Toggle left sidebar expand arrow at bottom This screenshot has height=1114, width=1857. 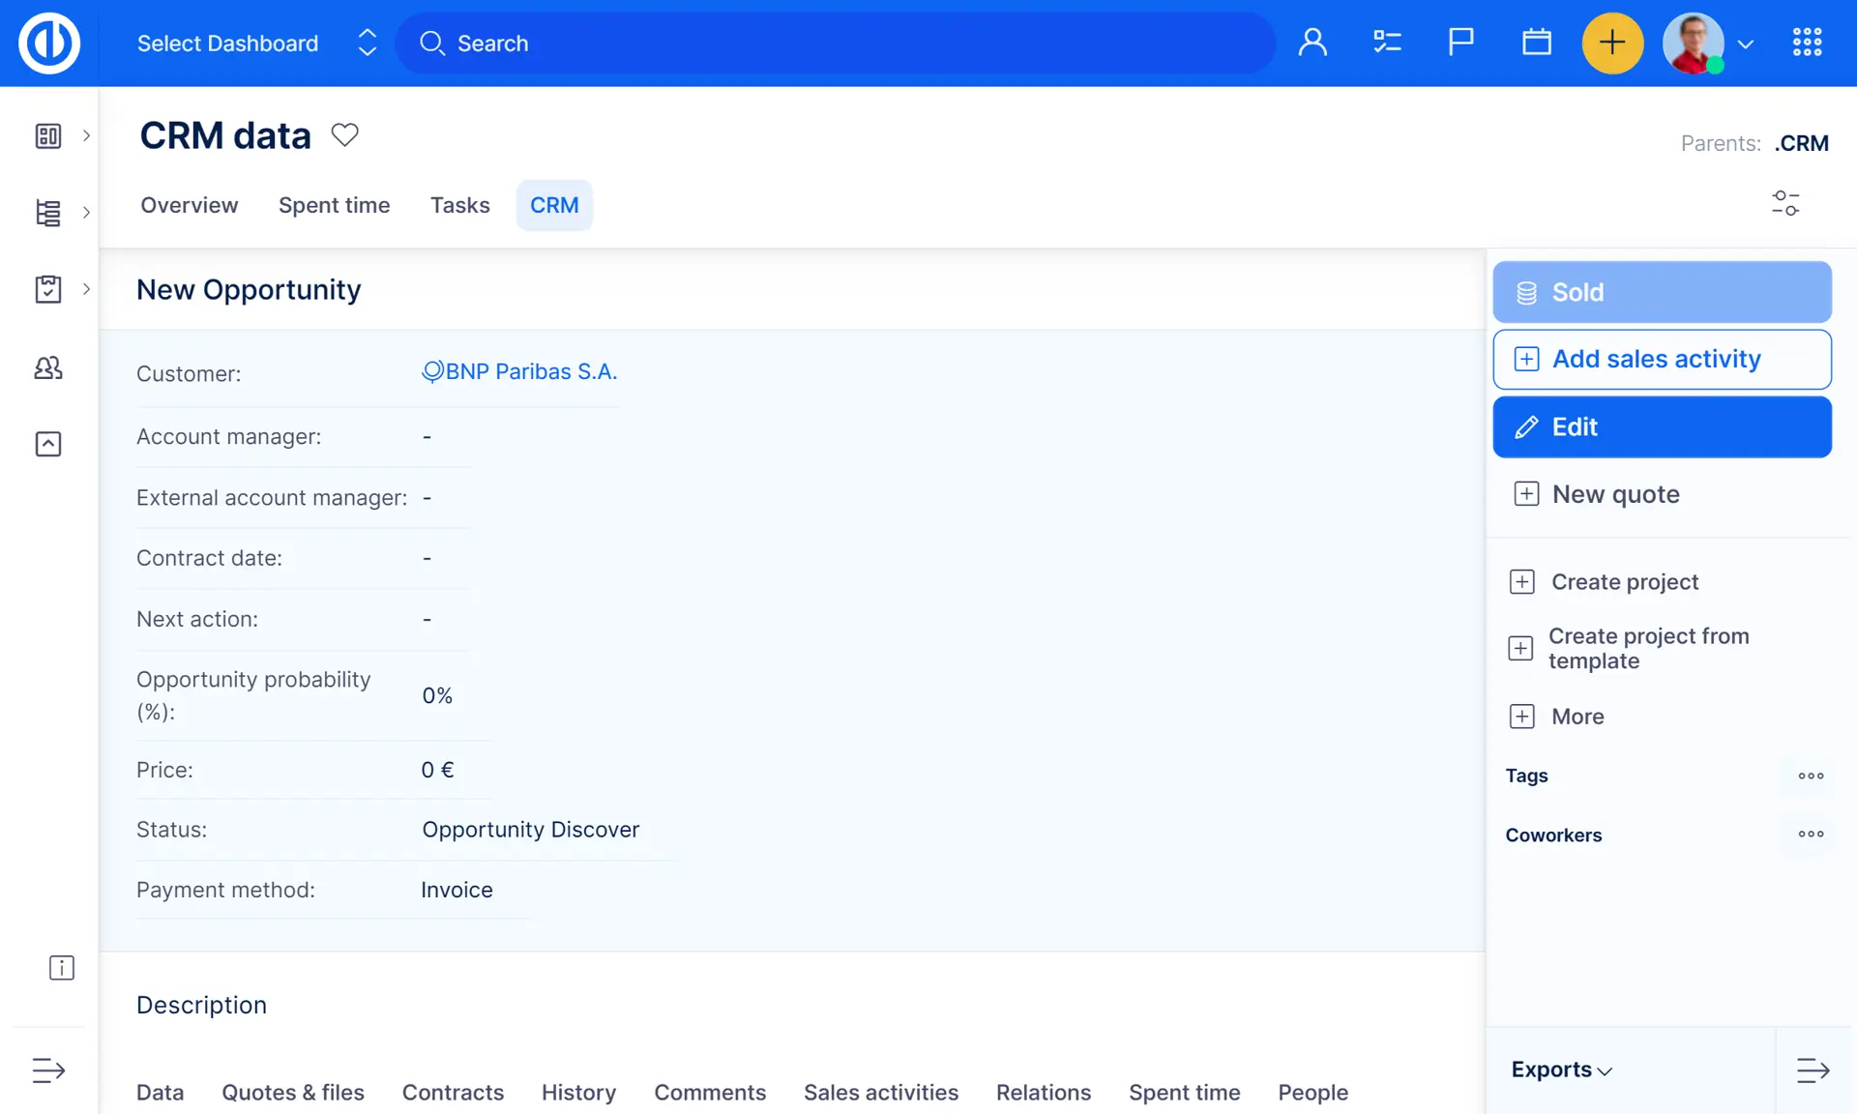coord(48,1070)
